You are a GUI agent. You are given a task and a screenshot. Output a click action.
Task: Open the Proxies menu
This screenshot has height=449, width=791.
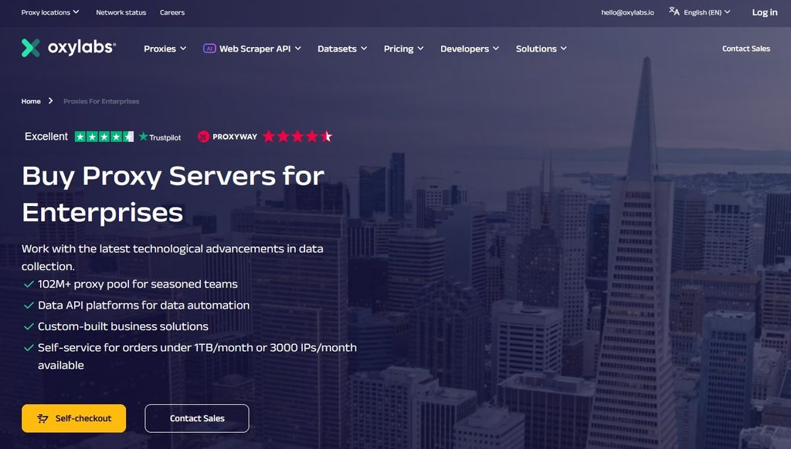[165, 48]
